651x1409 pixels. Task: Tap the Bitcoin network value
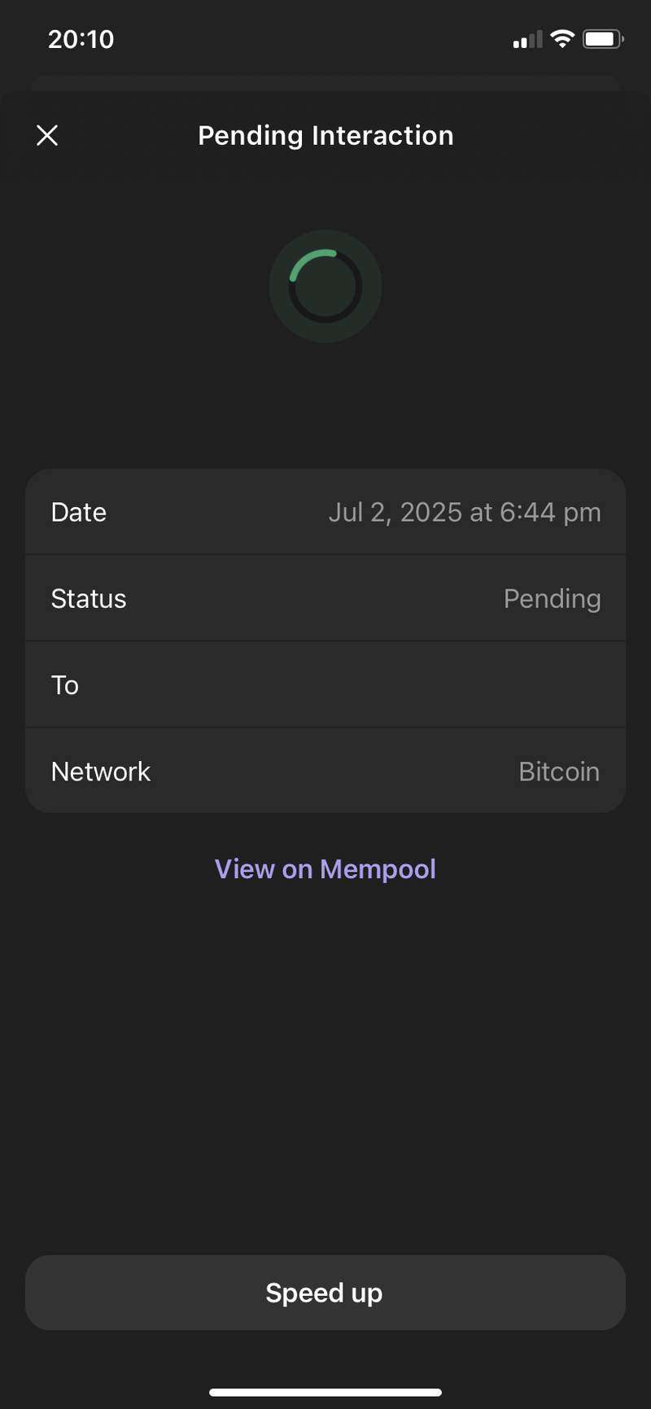(x=559, y=771)
